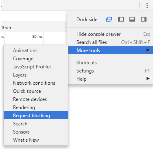Show Network conditions panel
The image size is (153, 149).
(36, 83)
